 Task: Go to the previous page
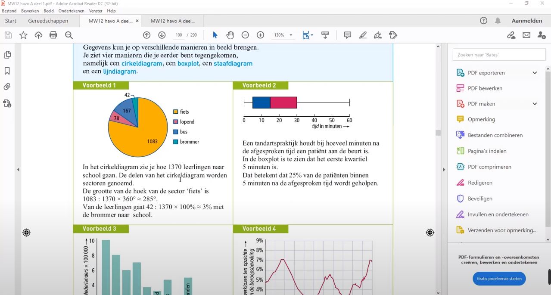146,35
